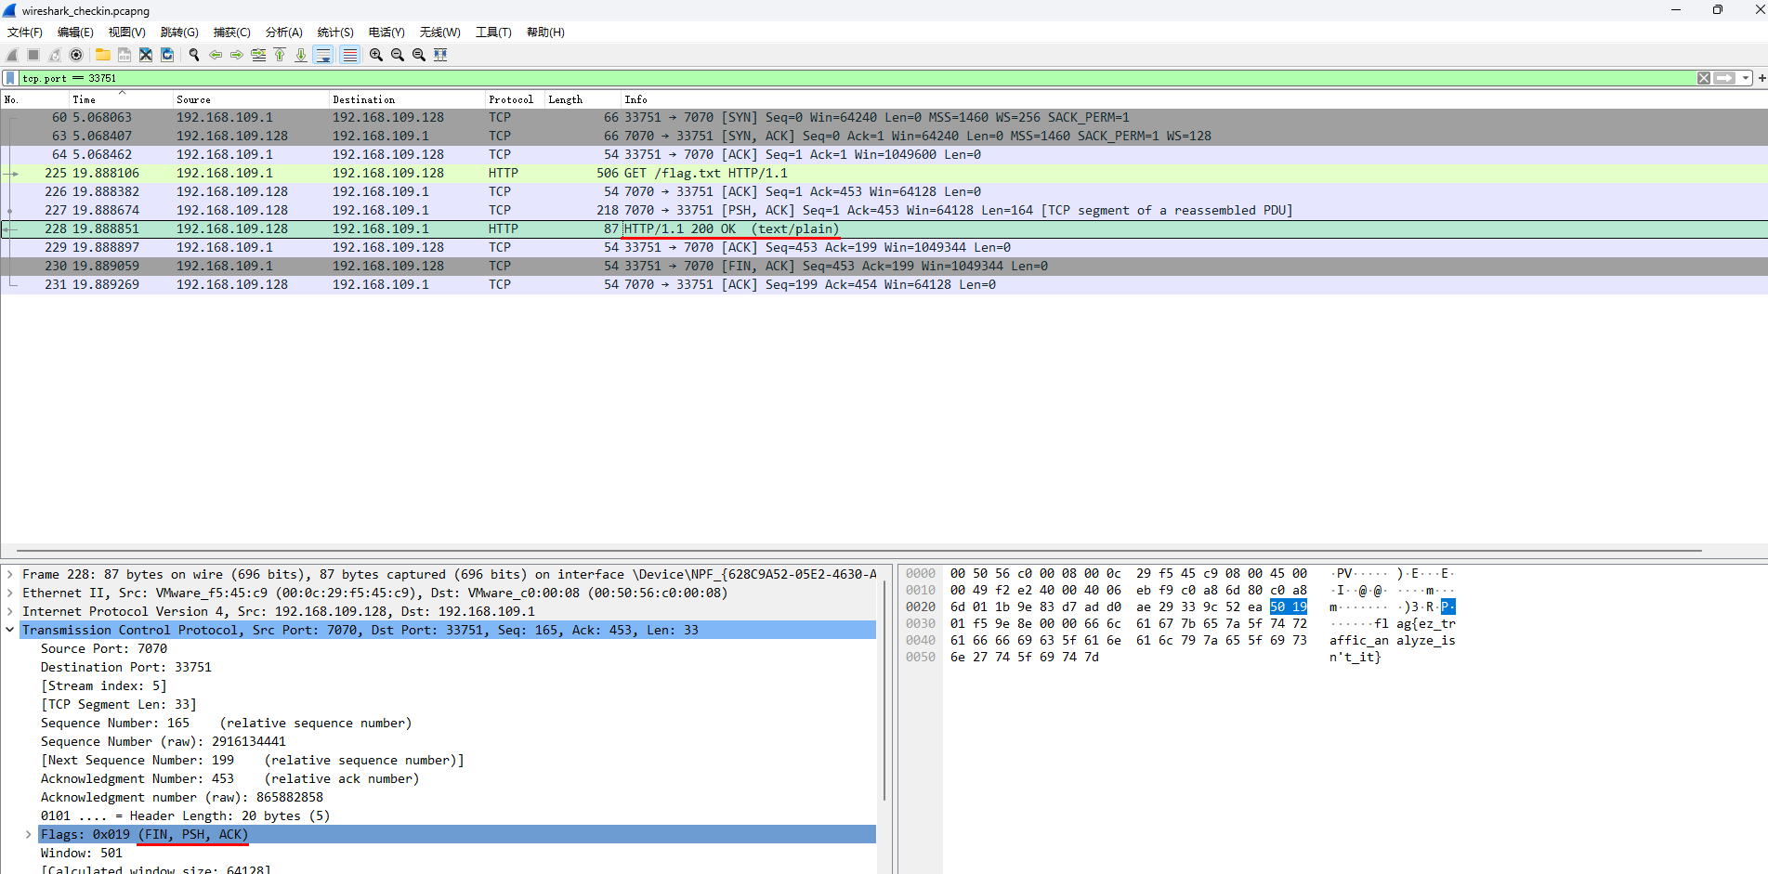Screen dimensions: 1768x874
Task: Select the GET /flag.txt HTTP packet
Action: (x=706, y=173)
